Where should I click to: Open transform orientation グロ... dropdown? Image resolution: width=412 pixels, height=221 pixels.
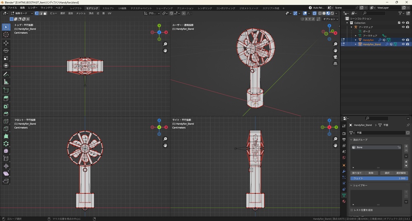click(152, 13)
